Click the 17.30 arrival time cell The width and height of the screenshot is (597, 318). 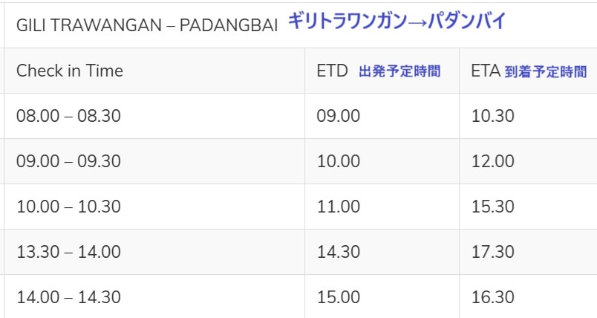[x=492, y=252]
